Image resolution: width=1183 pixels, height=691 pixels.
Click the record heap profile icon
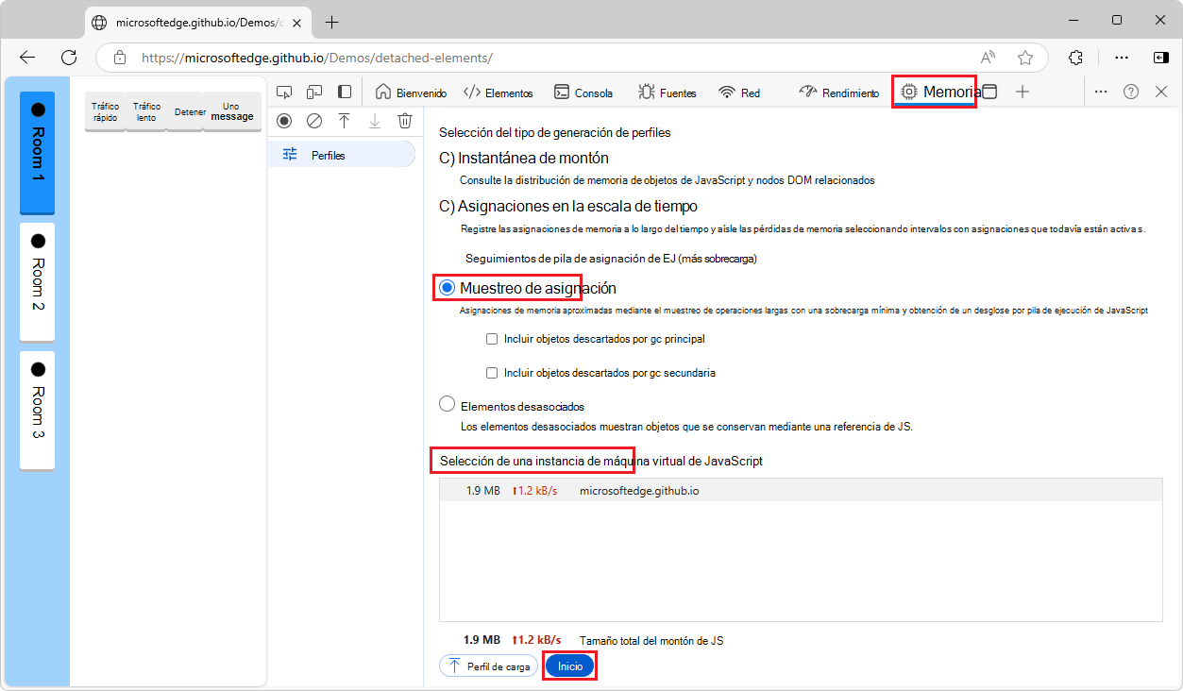click(x=284, y=121)
